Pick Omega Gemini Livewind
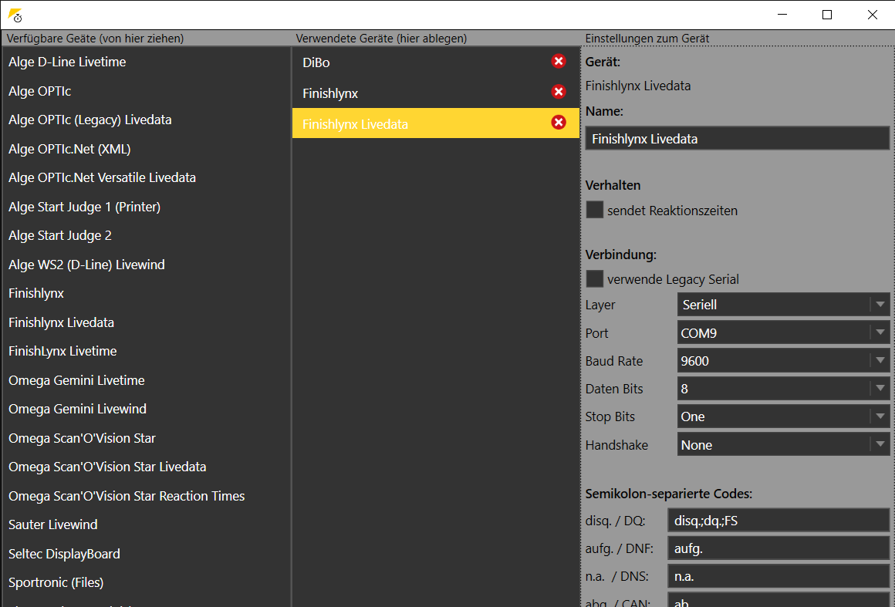 [x=146, y=409]
